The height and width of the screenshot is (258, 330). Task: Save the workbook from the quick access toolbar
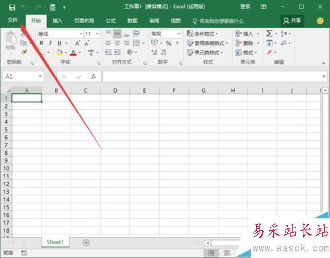[x=12, y=7]
